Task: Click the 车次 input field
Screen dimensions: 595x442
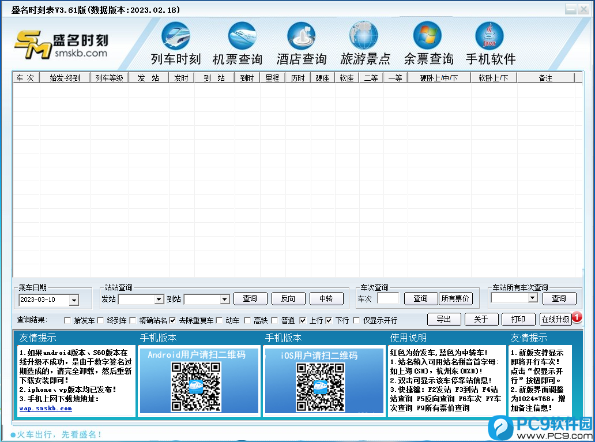Action: (388, 298)
